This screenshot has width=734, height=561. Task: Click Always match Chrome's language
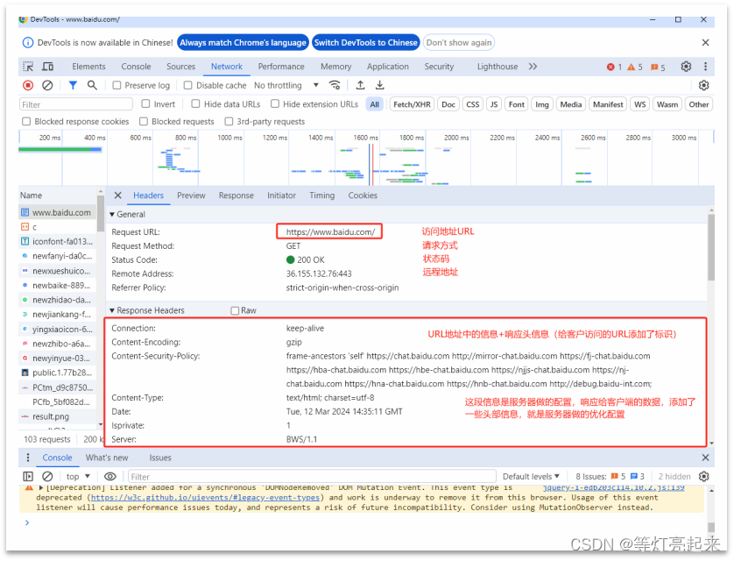pyautogui.click(x=243, y=43)
